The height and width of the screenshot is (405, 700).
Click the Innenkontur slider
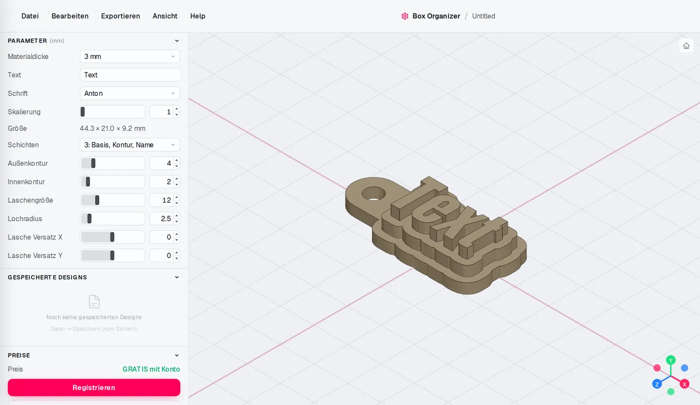(112, 182)
